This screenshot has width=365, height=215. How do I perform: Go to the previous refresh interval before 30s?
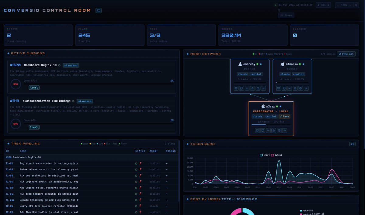pos(318,5)
